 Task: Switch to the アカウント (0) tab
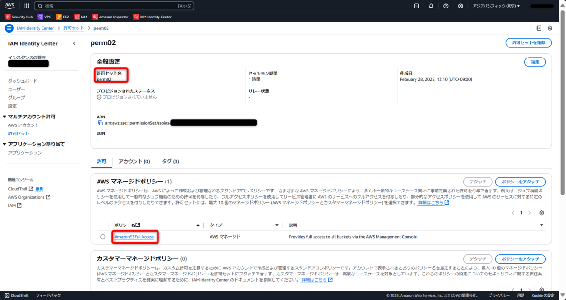tap(134, 161)
